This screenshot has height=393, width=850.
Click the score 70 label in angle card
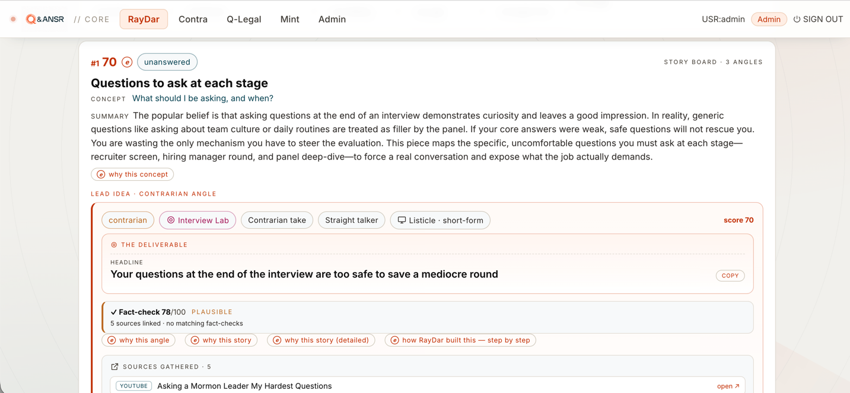738,220
